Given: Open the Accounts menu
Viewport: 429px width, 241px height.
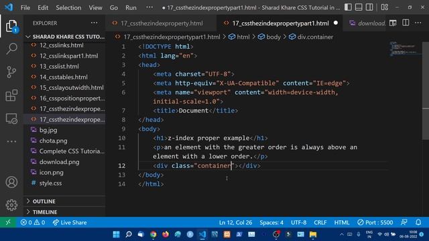Looking at the screenshot, I should [11, 182].
